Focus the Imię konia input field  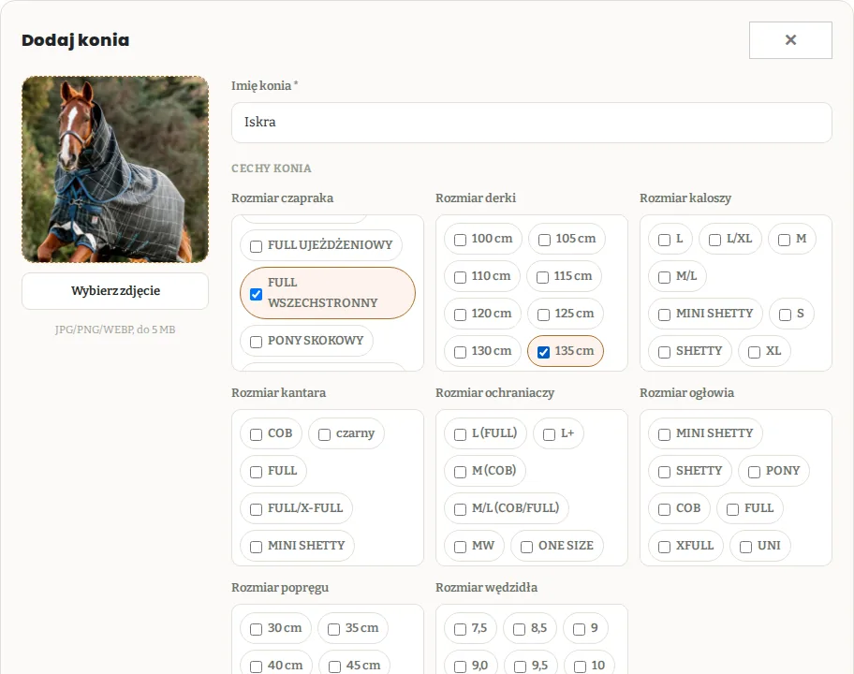[x=532, y=123]
